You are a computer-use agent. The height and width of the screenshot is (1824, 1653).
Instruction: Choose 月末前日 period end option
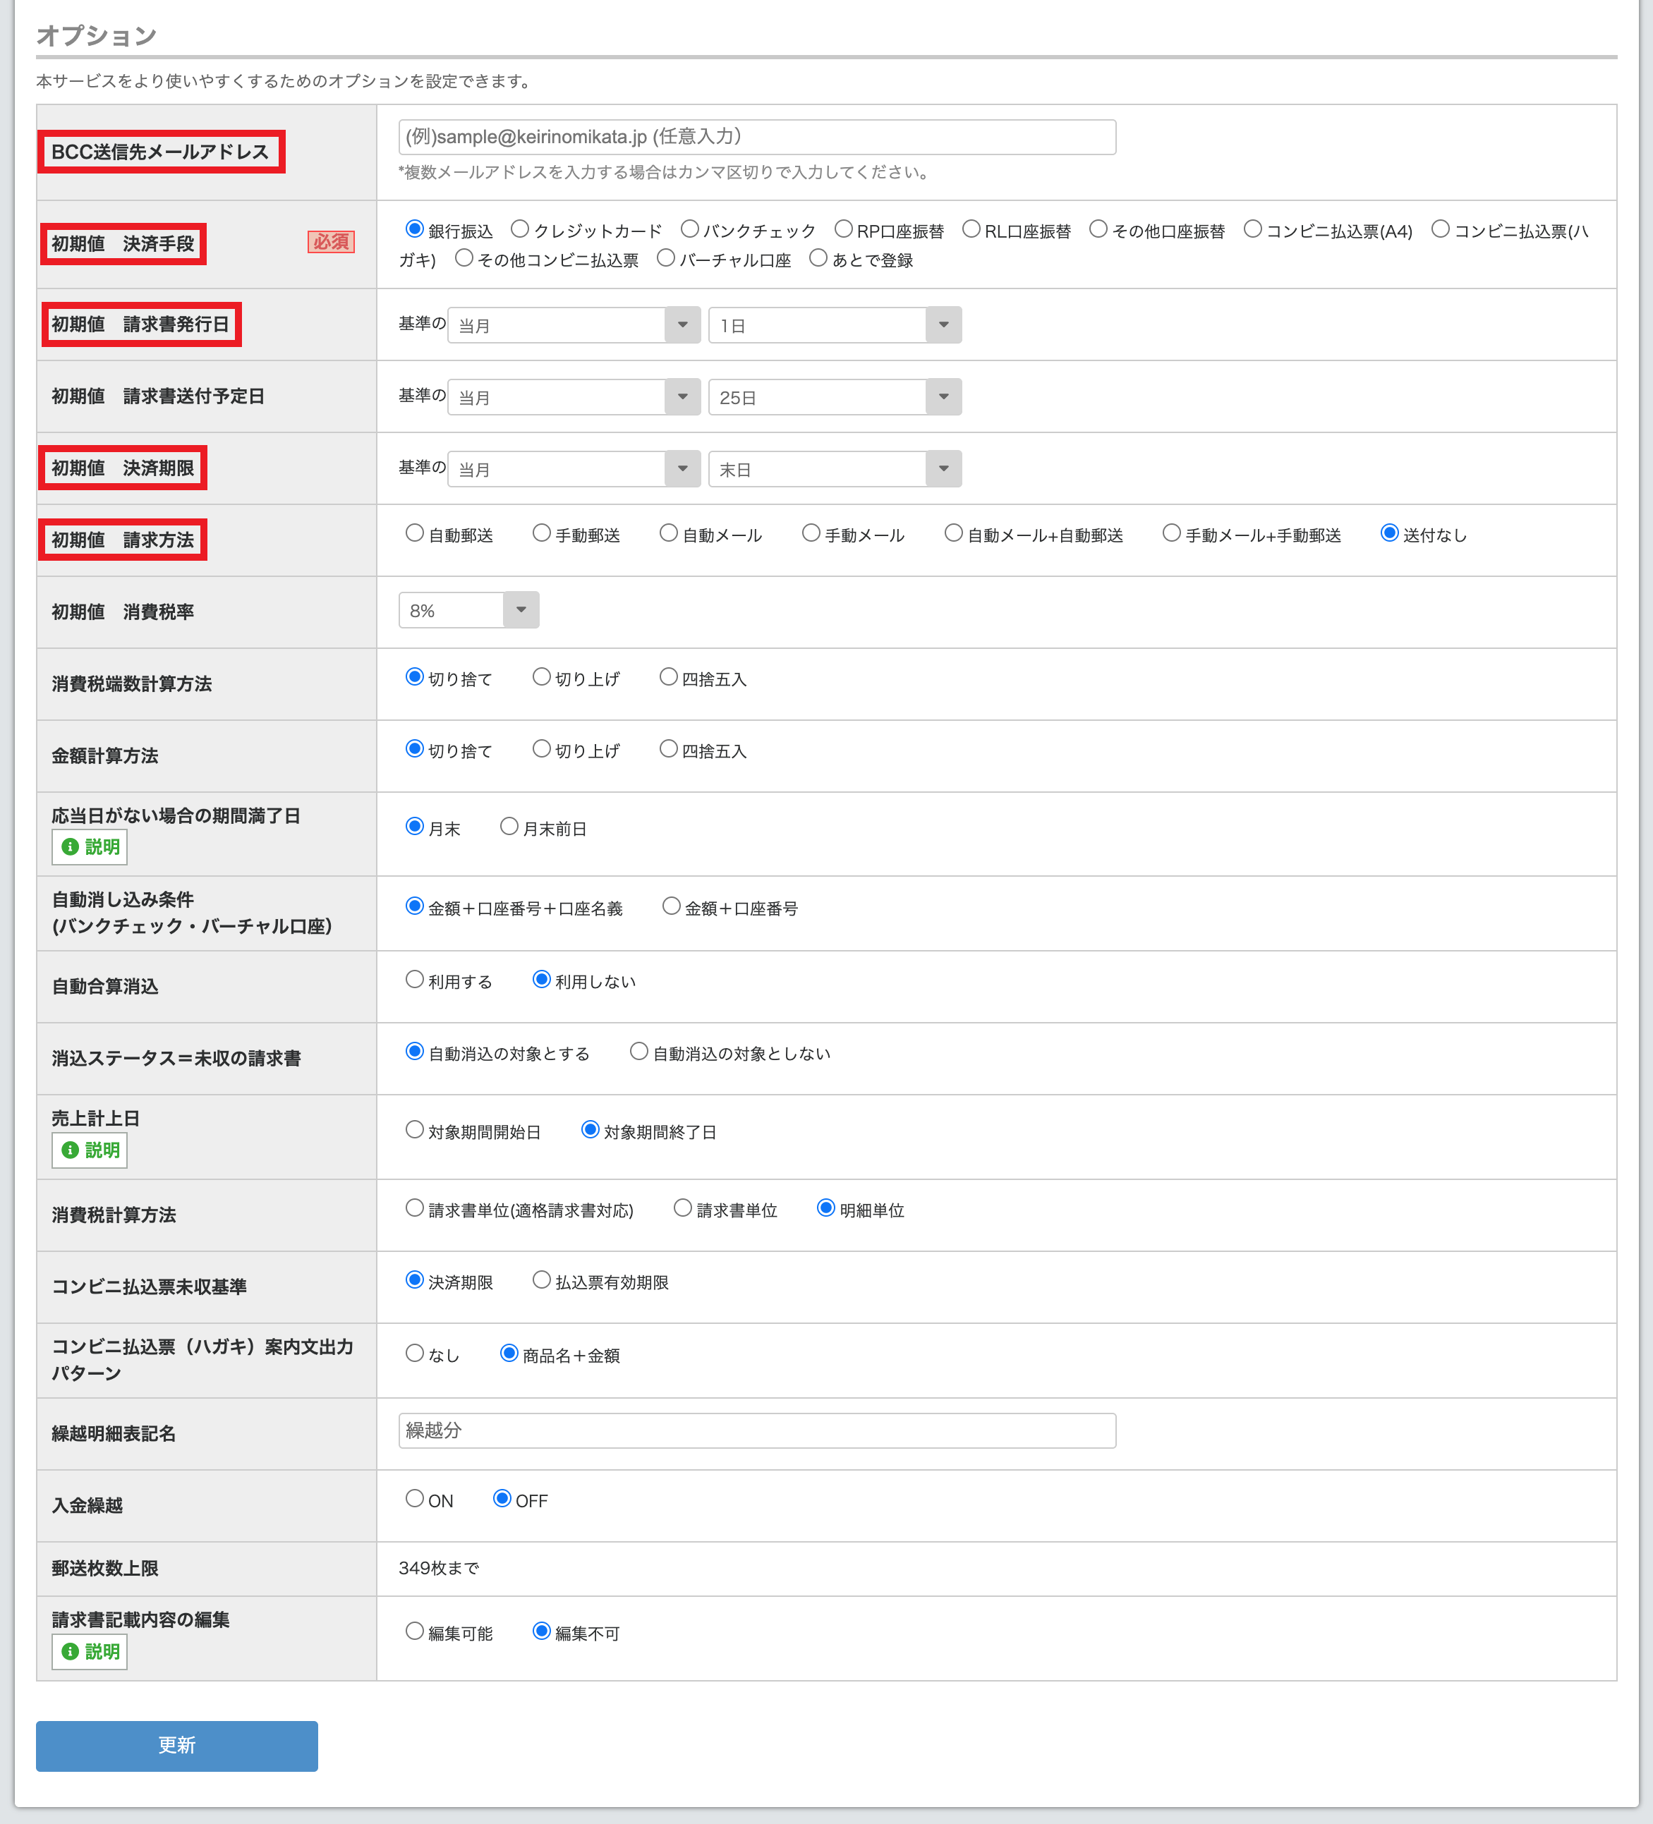509,826
